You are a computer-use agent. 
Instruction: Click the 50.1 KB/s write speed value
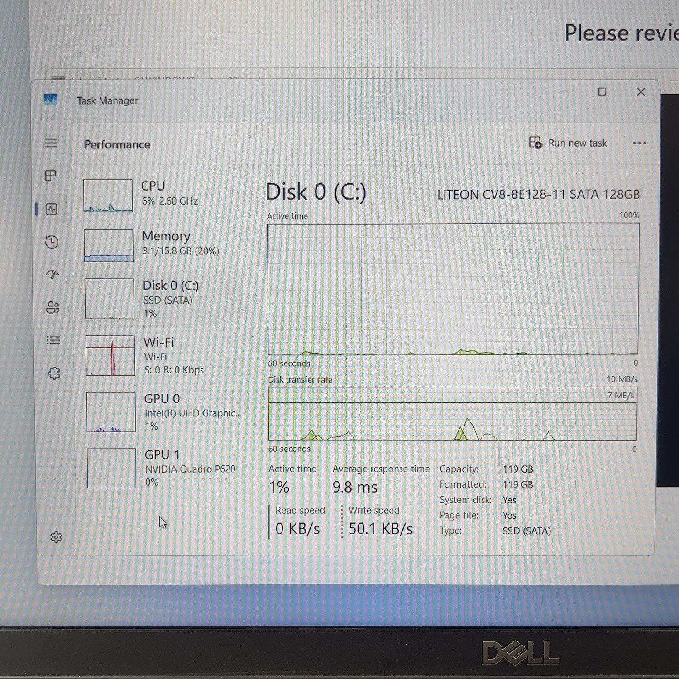point(381,529)
